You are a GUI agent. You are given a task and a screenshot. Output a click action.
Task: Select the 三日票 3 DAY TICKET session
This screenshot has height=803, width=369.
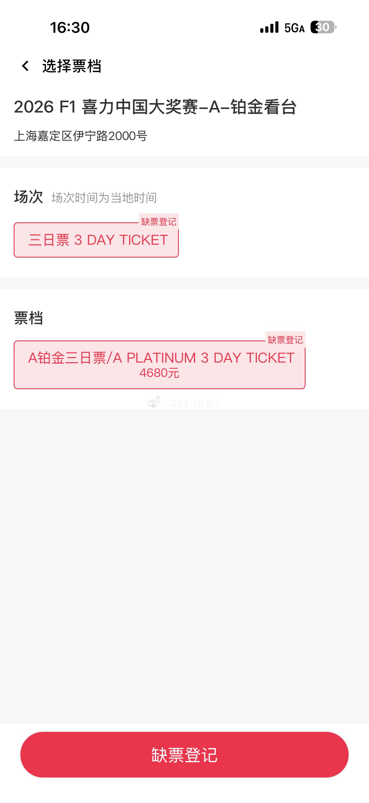(96, 240)
